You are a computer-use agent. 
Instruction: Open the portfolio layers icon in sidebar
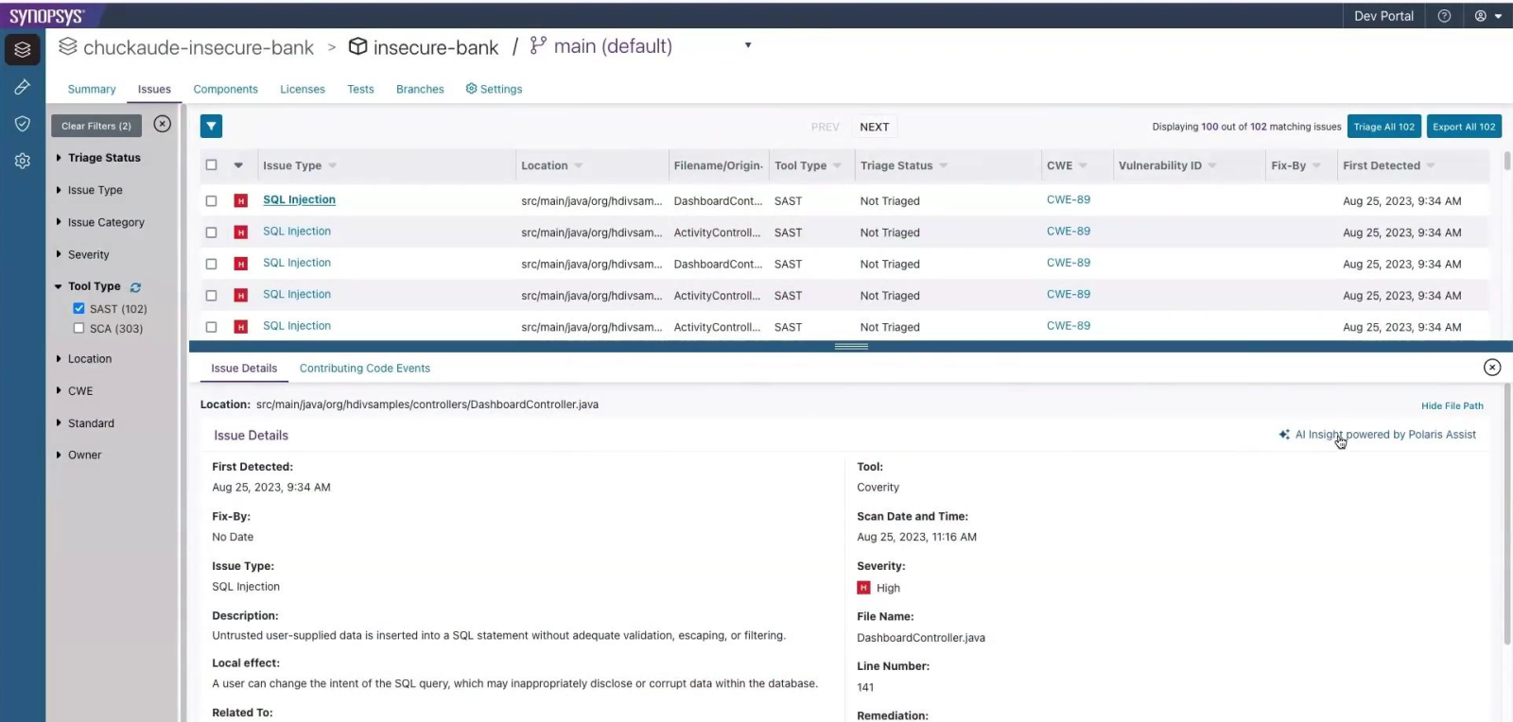(x=23, y=49)
